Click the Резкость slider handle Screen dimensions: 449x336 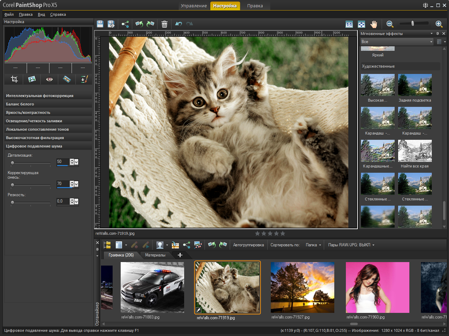point(13,203)
